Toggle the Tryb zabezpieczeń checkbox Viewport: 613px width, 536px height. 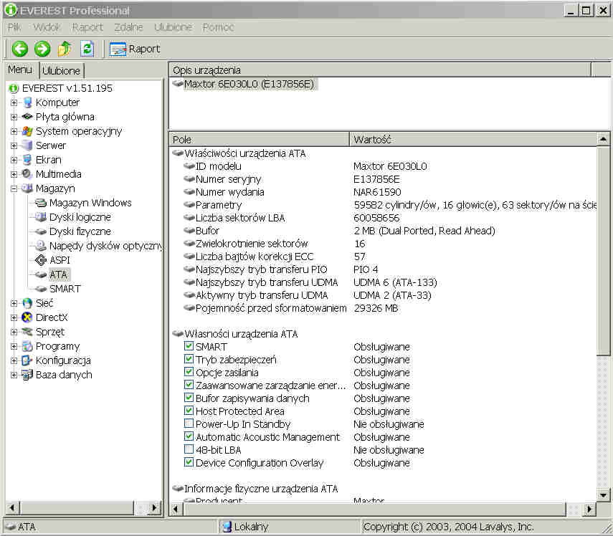click(x=189, y=358)
